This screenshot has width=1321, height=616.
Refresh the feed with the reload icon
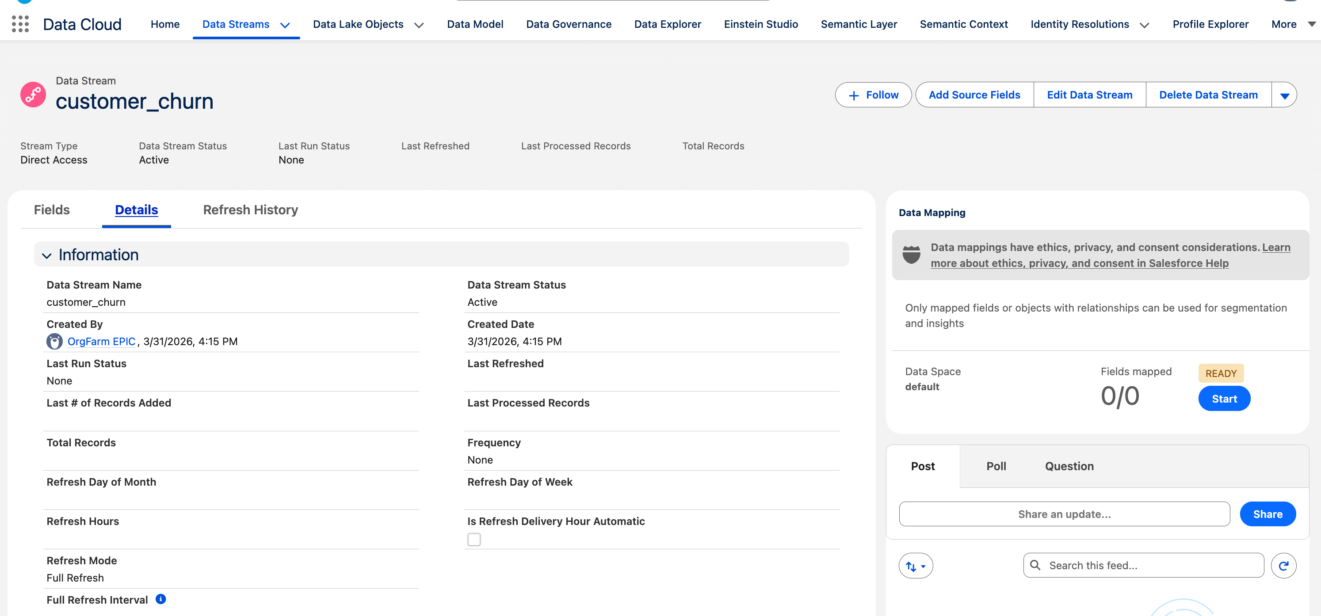pos(1283,565)
